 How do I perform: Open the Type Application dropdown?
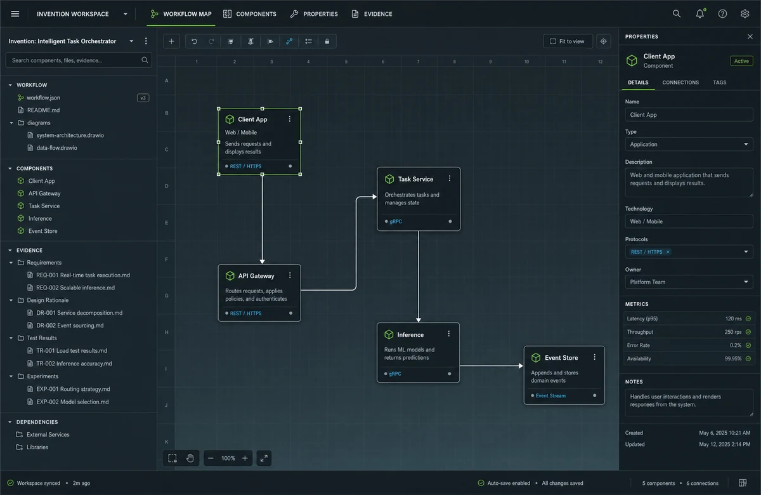(x=689, y=144)
